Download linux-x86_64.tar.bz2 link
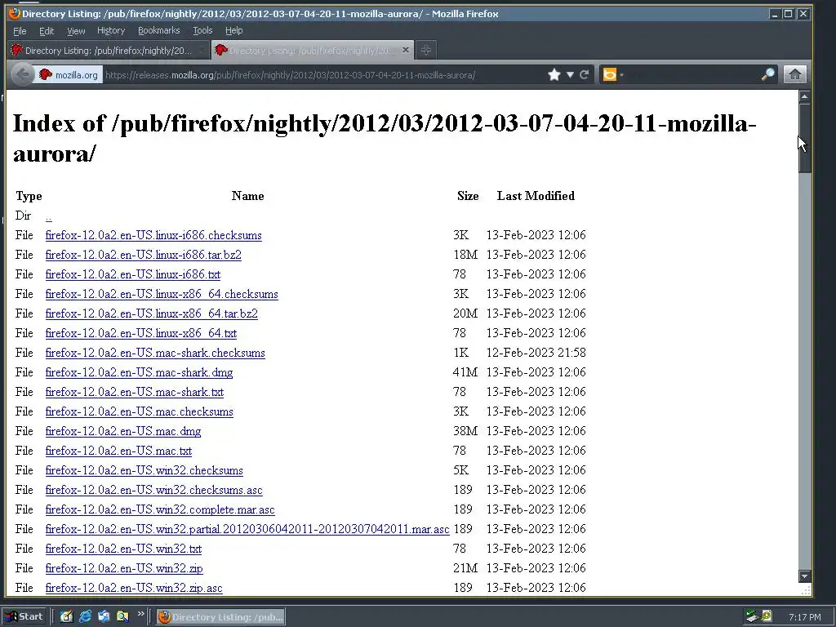Image resolution: width=836 pixels, height=627 pixels. pos(151,313)
